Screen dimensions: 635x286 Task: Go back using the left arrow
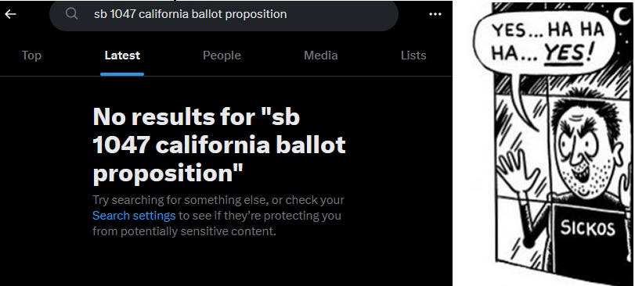10,14
